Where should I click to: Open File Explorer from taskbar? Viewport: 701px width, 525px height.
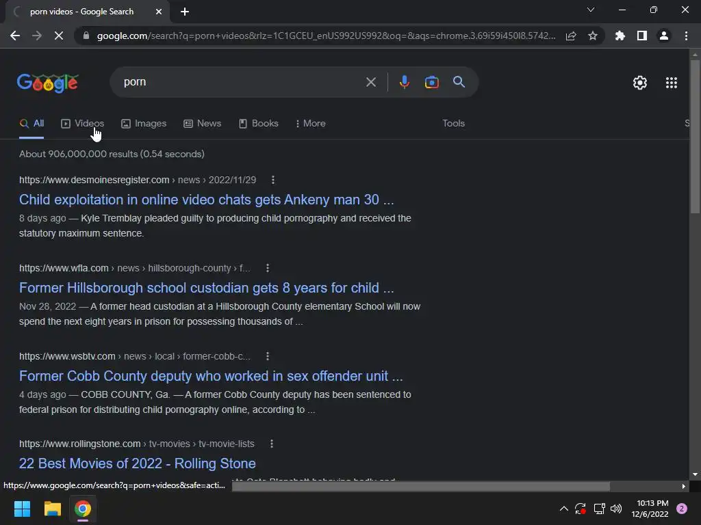point(52,509)
